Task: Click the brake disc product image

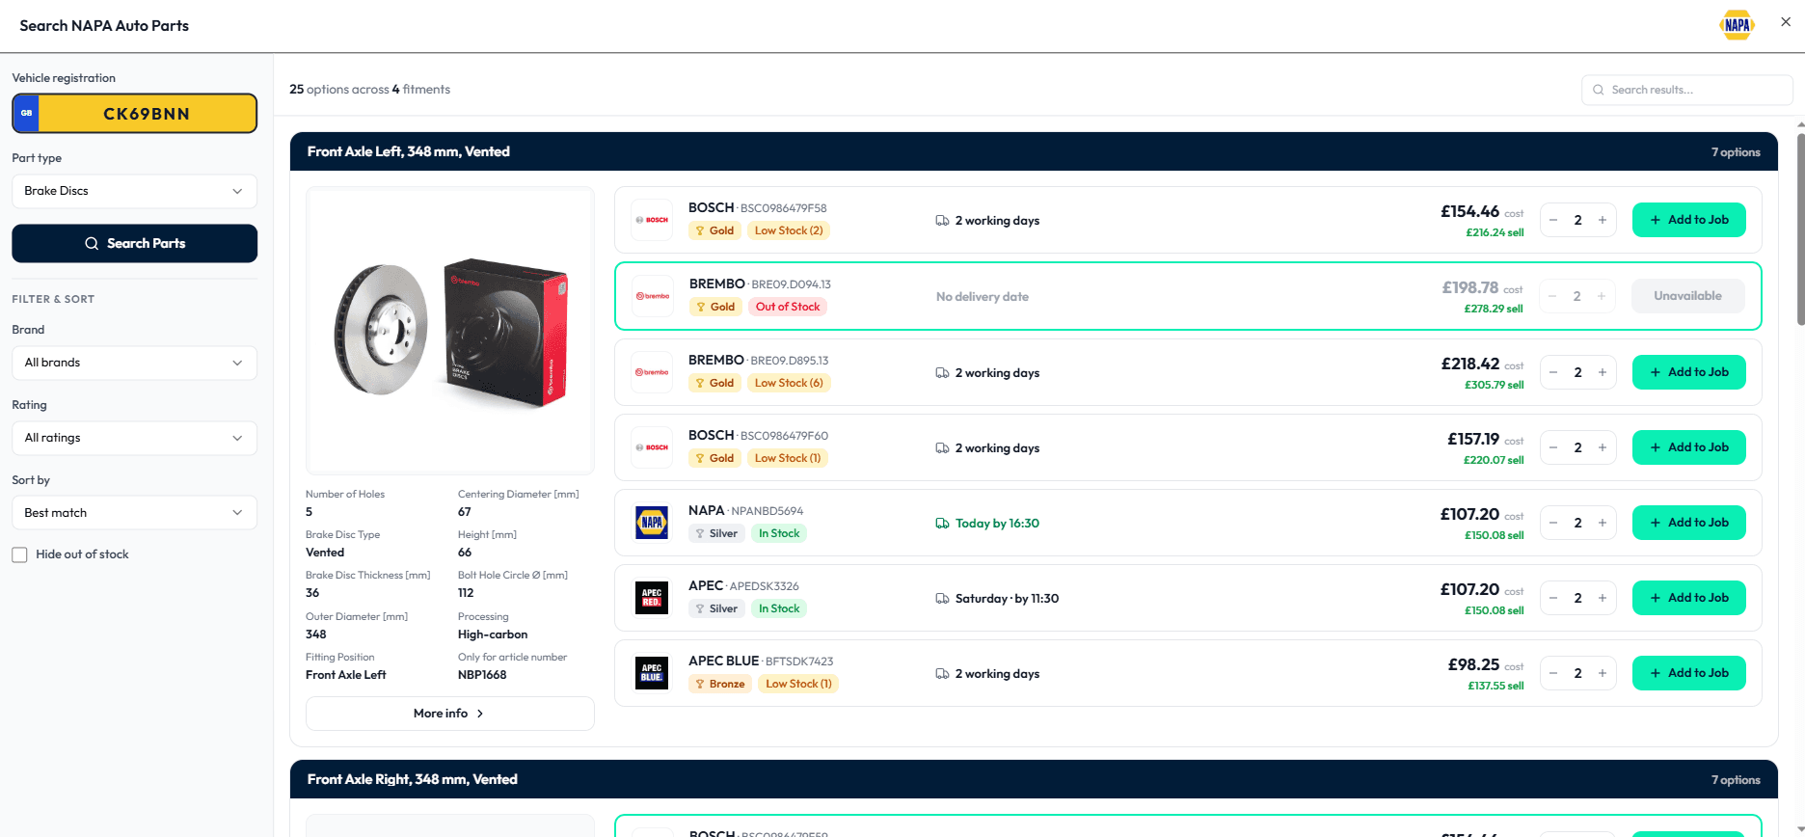Action: coord(449,331)
